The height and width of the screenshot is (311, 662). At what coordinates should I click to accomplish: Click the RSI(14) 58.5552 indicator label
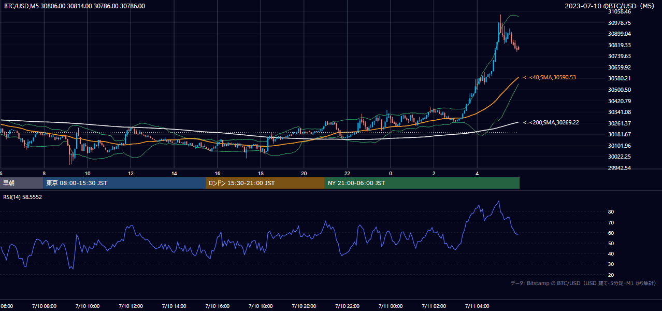point(23,197)
